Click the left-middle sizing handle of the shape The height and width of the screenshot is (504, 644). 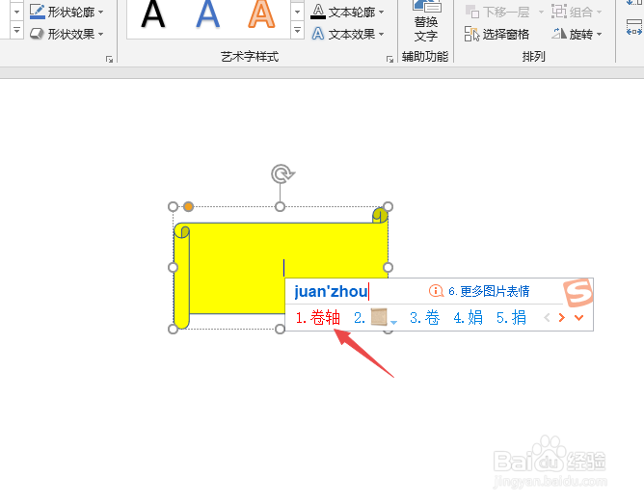tap(173, 268)
